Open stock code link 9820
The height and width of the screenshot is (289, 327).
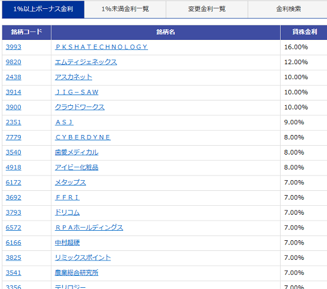coord(14,62)
